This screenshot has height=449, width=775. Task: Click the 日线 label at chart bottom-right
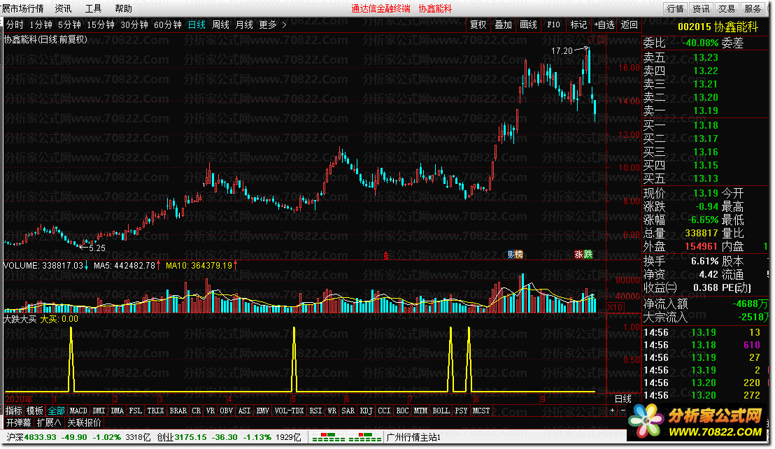click(x=623, y=399)
